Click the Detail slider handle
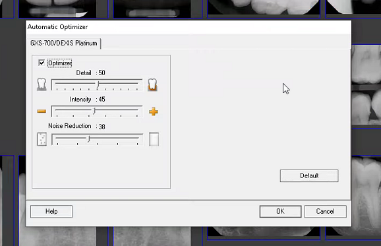The height and width of the screenshot is (246, 381). pyautogui.click(x=98, y=84)
